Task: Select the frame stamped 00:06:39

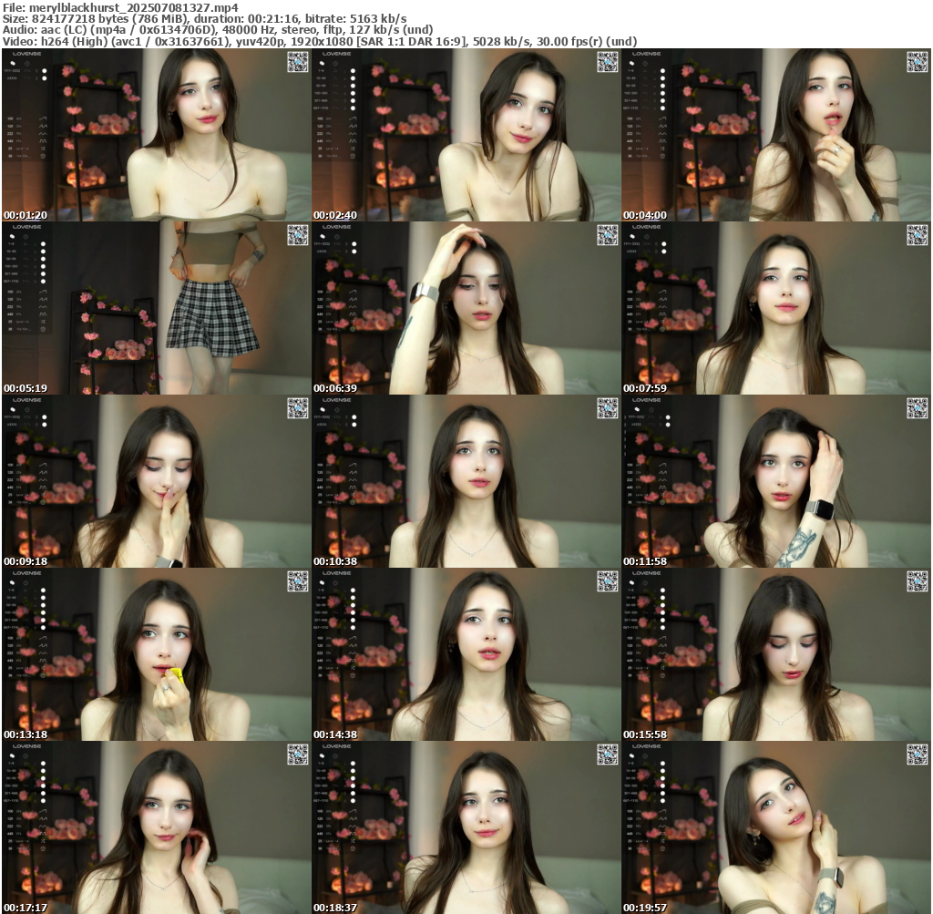Action: pyautogui.click(x=466, y=308)
